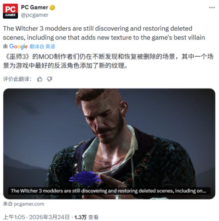
Task: Click the original English tweet text
Action: 104,33
